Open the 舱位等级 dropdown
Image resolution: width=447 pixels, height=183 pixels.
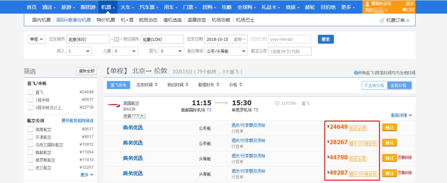(226, 51)
